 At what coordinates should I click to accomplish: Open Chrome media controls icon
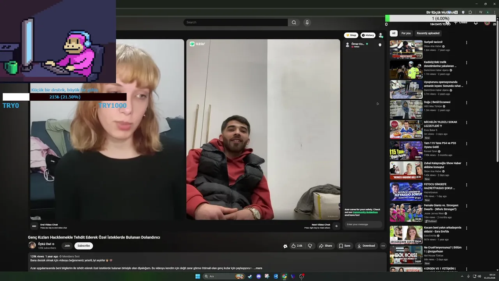481,12
